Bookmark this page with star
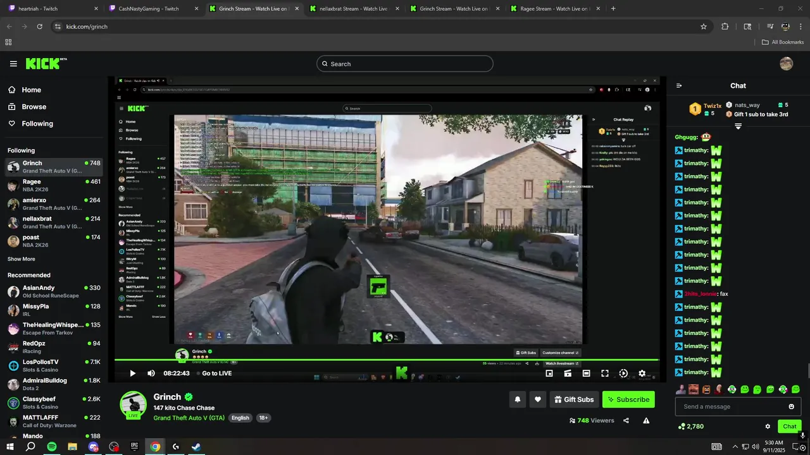This screenshot has width=810, height=455. click(x=703, y=27)
